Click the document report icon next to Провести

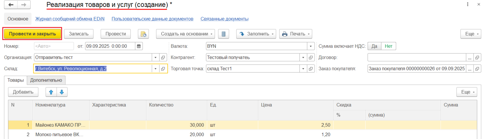pyautogui.click(x=143, y=34)
